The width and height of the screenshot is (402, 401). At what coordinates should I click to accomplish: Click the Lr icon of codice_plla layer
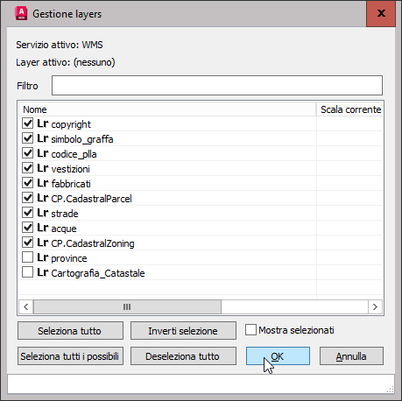tap(43, 153)
